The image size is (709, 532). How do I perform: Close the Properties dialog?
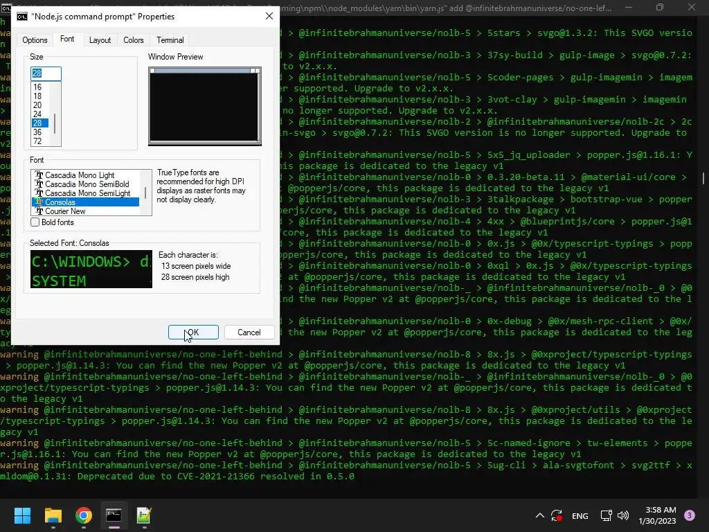tap(269, 17)
